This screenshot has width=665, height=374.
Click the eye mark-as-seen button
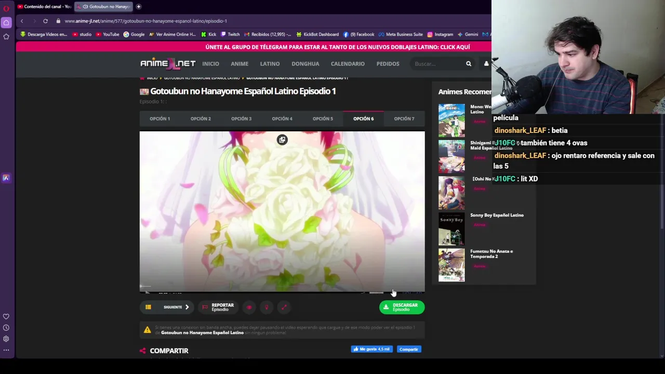point(249,308)
